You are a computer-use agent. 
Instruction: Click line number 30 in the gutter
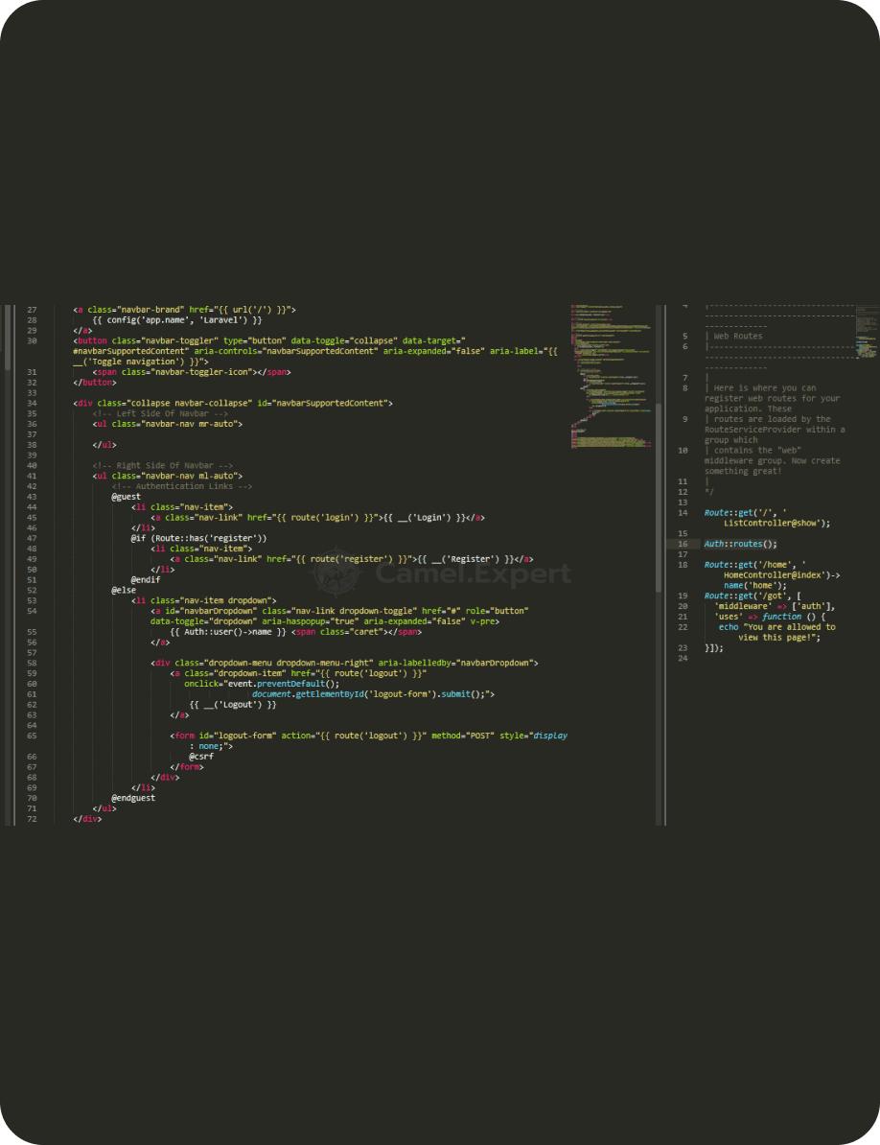(x=32, y=340)
